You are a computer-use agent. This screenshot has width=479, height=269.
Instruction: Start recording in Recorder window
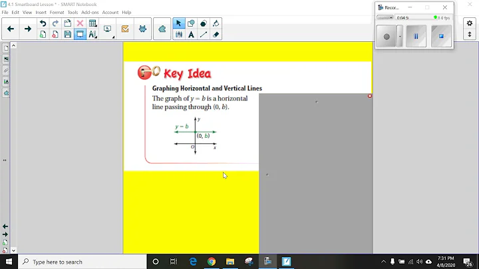tap(387, 37)
